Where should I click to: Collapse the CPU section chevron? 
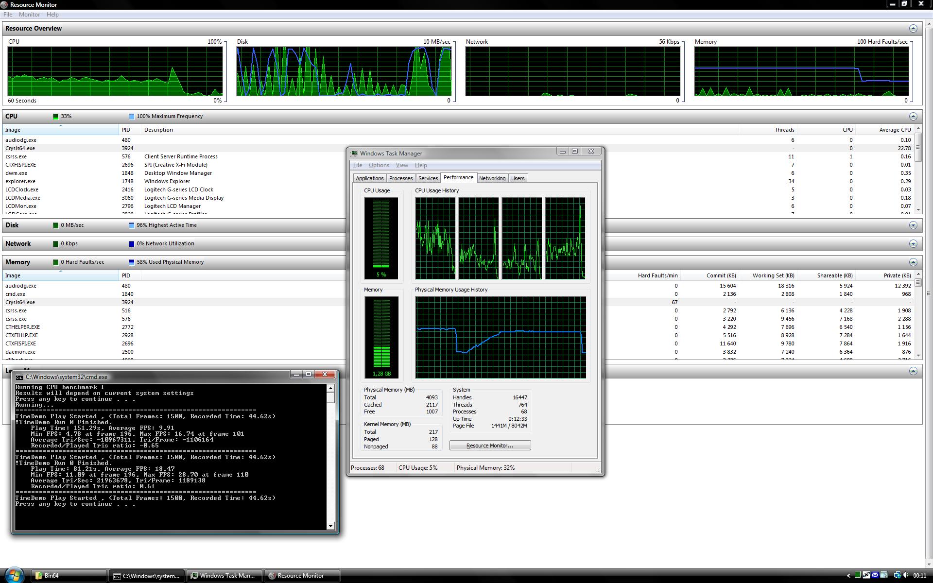(x=913, y=117)
